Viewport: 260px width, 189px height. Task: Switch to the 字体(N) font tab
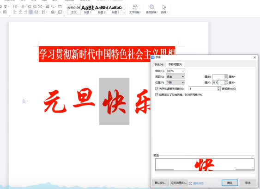coord(159,64)
